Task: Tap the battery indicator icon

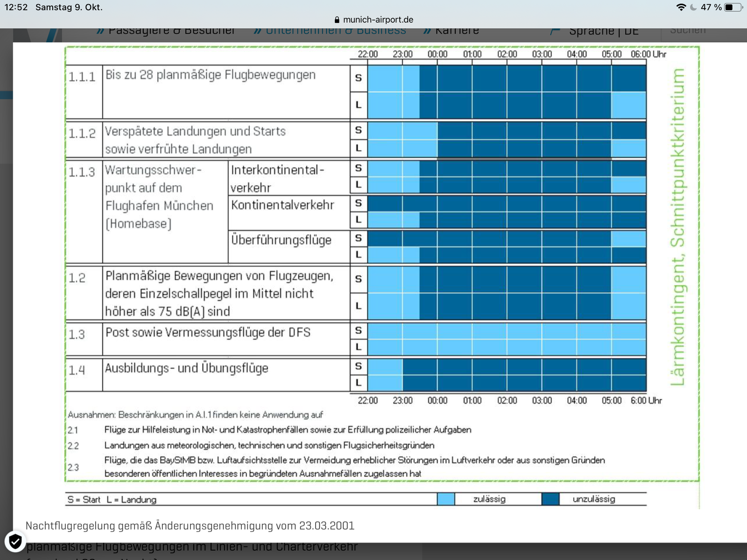Action: pyautogui.click(x=733, y=7)
